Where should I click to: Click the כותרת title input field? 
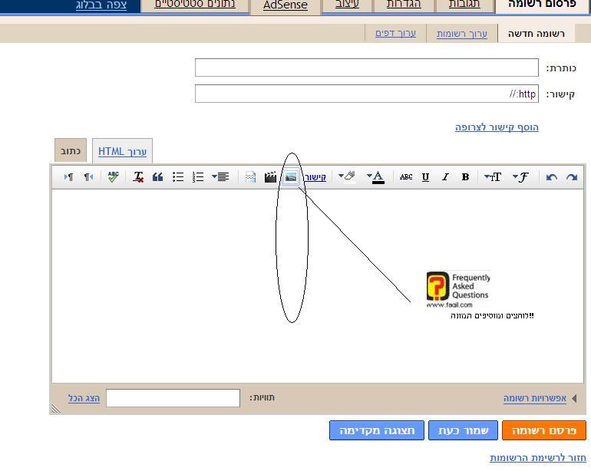(366, 68)
